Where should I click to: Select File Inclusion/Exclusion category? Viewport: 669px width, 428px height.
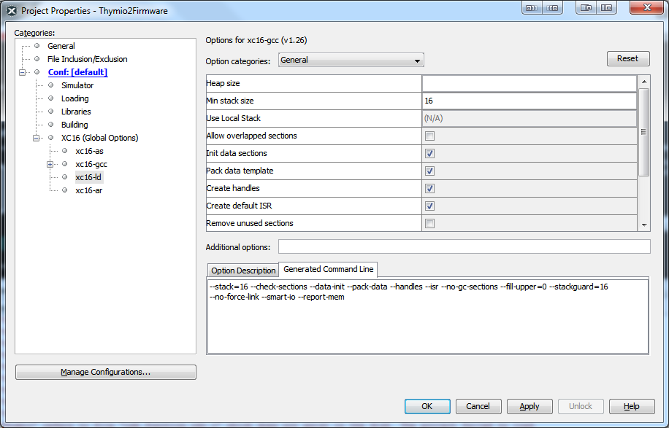[x=87, y=59]
